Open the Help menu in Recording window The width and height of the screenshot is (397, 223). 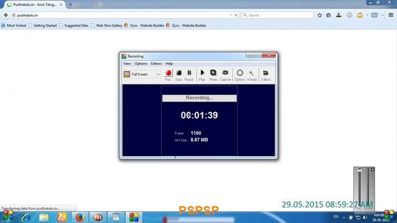169,64
